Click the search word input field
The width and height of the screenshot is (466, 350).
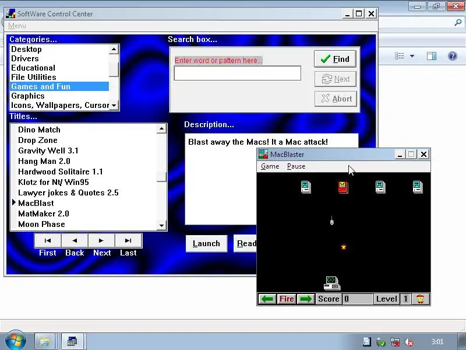coord(238,73)
